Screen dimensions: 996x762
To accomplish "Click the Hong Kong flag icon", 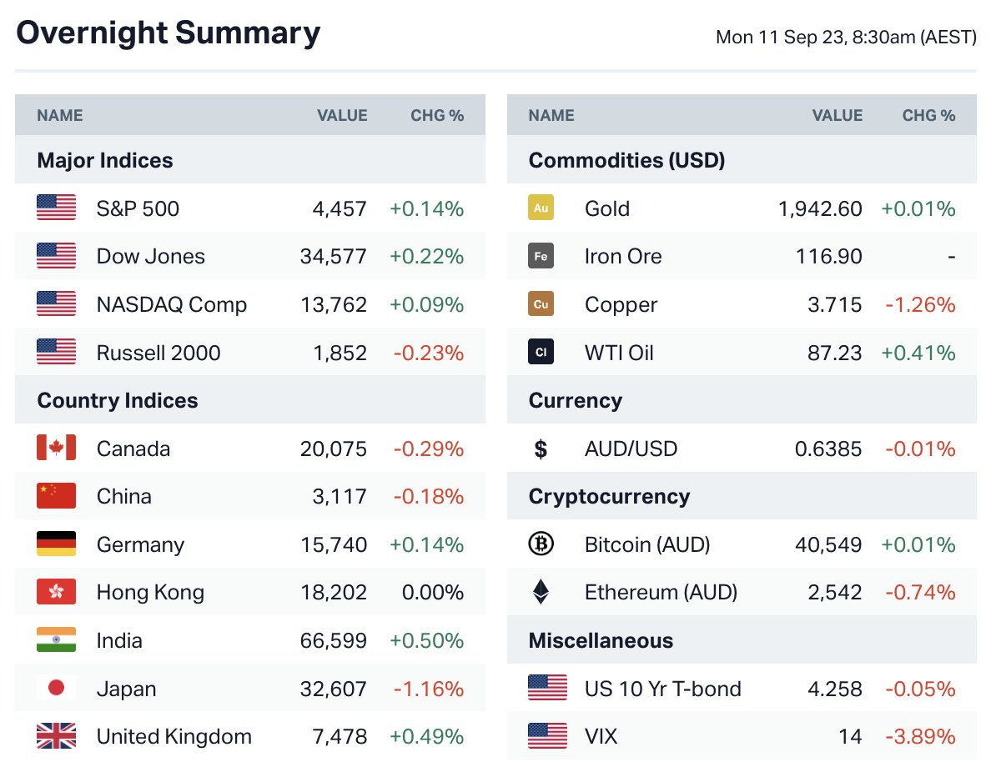I will (56, 592).
